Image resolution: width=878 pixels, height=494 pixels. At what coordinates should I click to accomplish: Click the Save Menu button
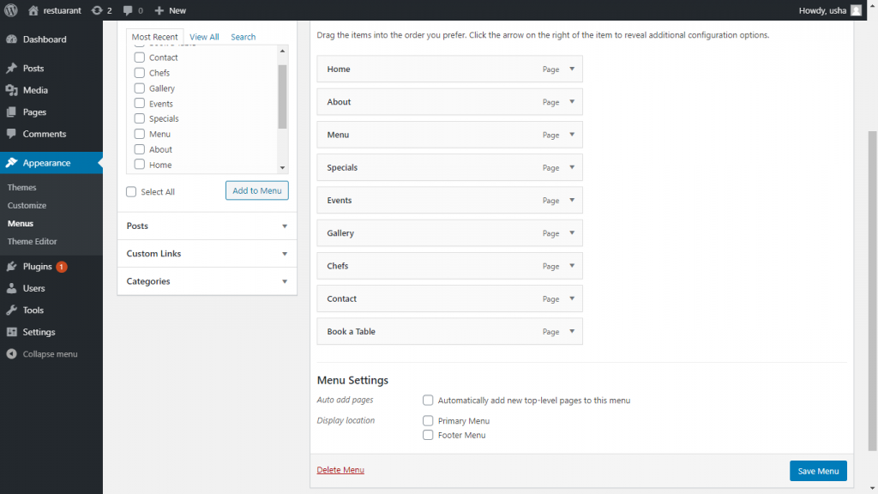pos(817,471)
